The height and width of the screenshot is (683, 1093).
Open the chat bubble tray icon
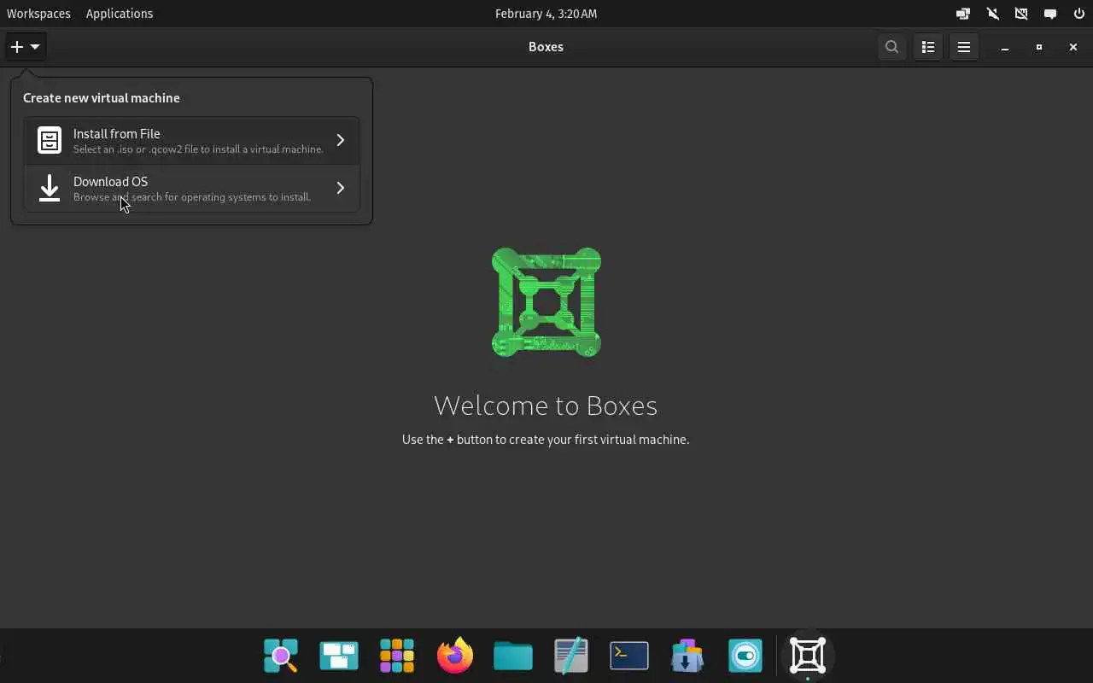tap(1050, 14)
